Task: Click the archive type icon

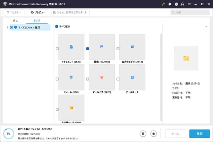Action: point(102,77)
